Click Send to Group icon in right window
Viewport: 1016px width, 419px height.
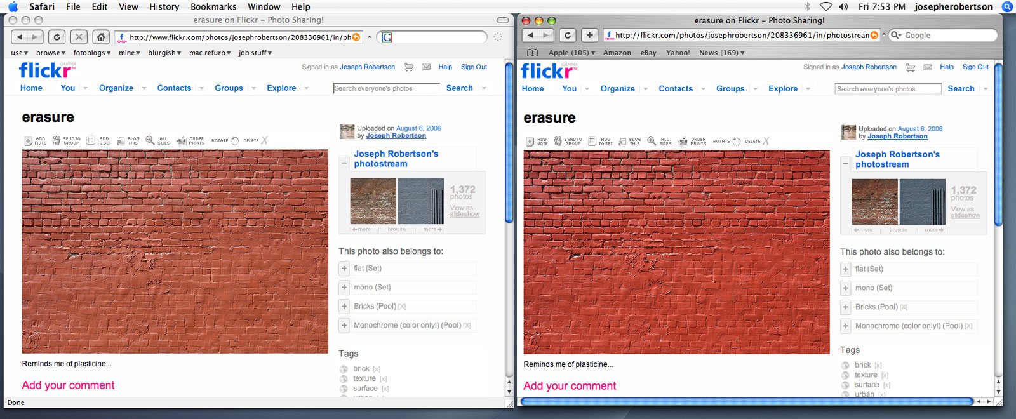[558, 141]
